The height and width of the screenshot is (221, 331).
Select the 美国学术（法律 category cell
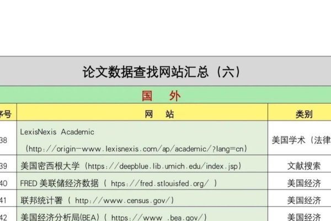pyautogui.click(x=301, y=140)
